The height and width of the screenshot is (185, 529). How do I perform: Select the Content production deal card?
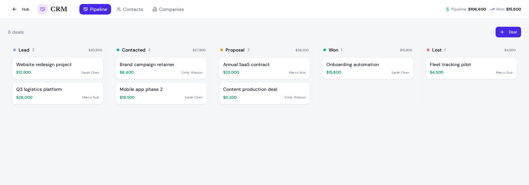264,93
